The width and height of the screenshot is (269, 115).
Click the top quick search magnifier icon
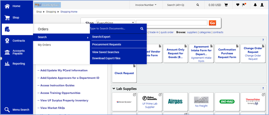point(198,5)
